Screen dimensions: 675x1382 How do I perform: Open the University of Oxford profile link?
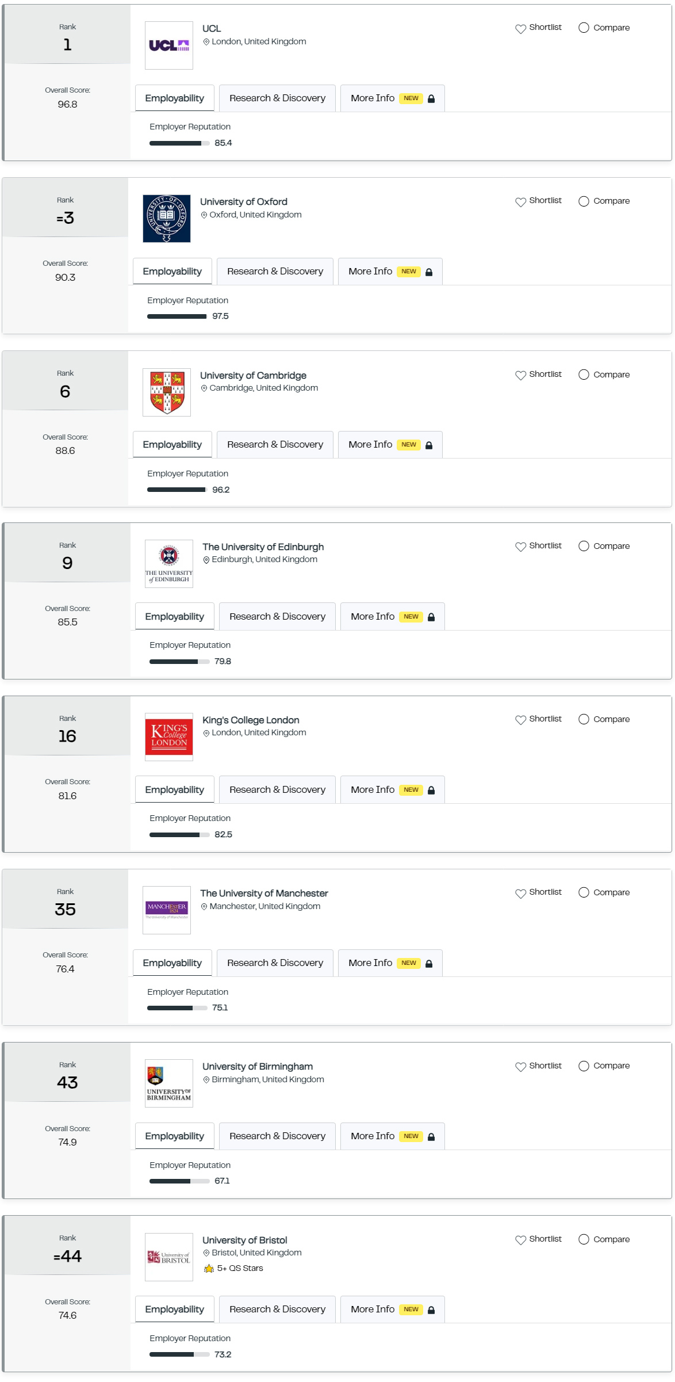(244, 202)
